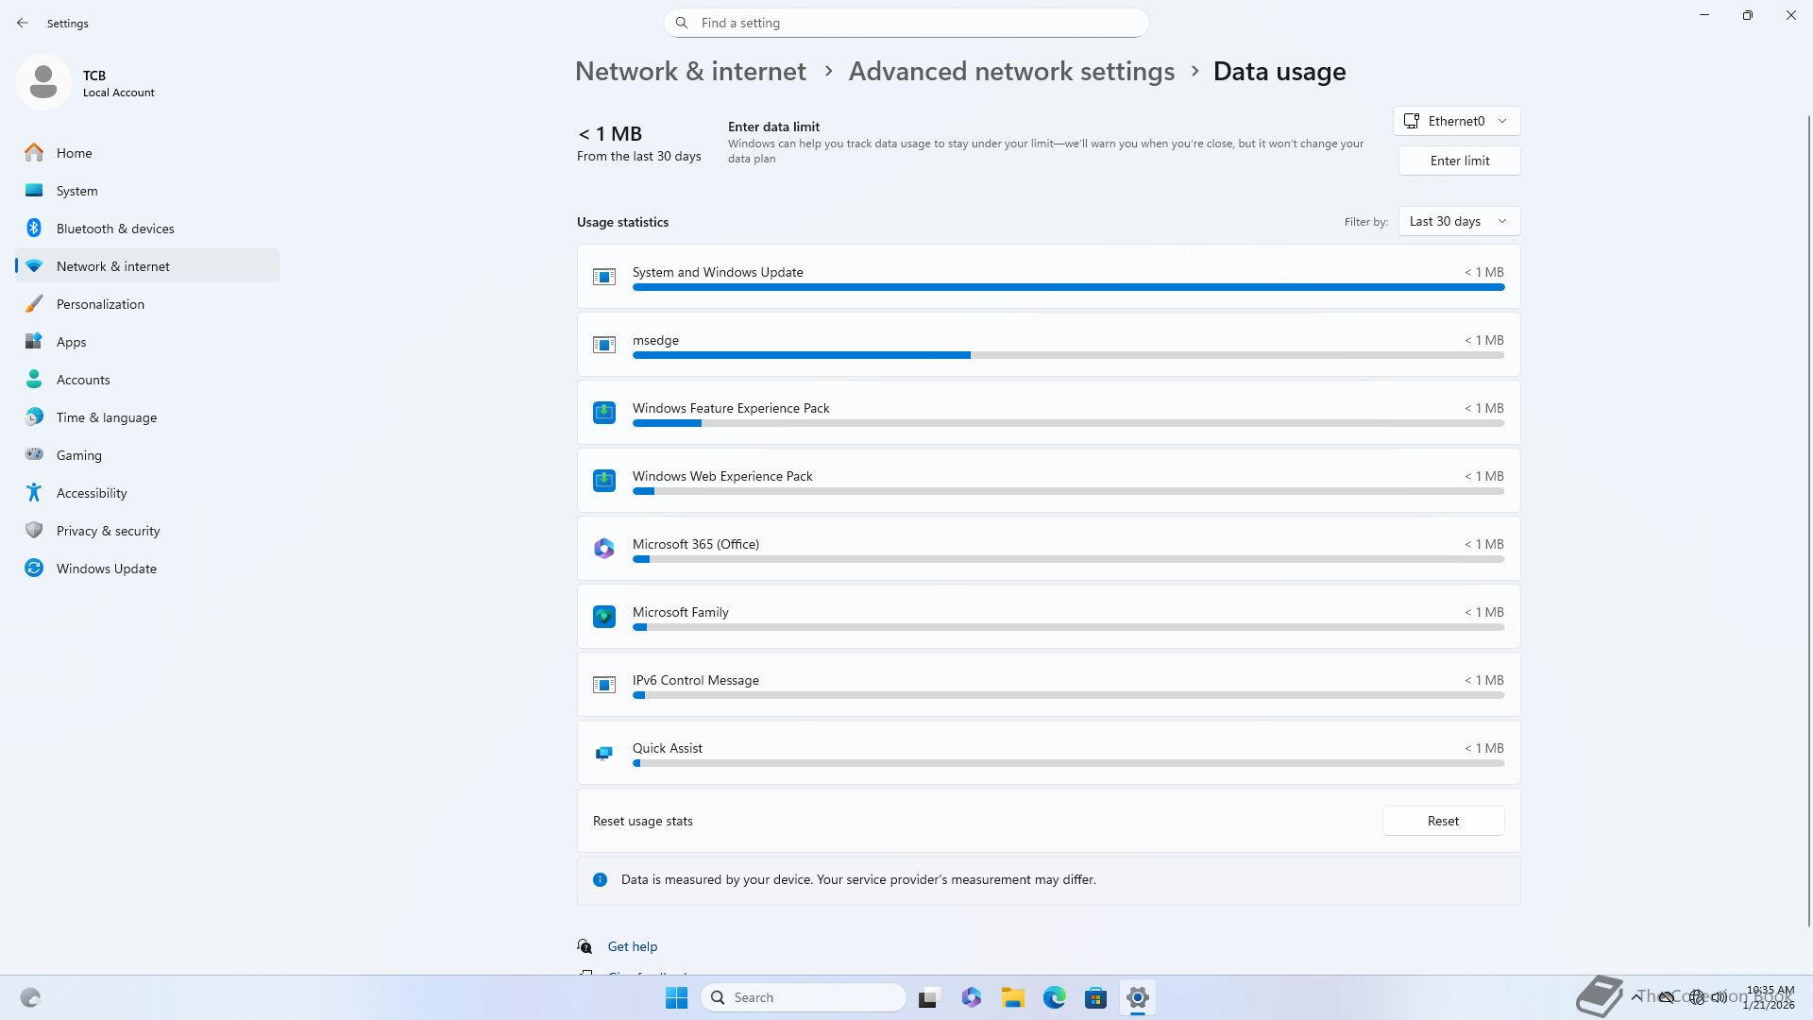Click the back arrow in Settings
The width and height of the screenshot is (1813, 1020).
point(23,23)
